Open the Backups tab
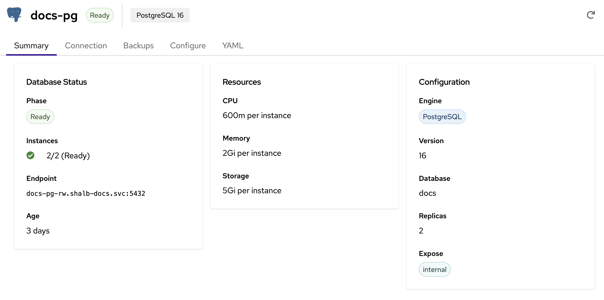604x300 pixels. [138, 46]
